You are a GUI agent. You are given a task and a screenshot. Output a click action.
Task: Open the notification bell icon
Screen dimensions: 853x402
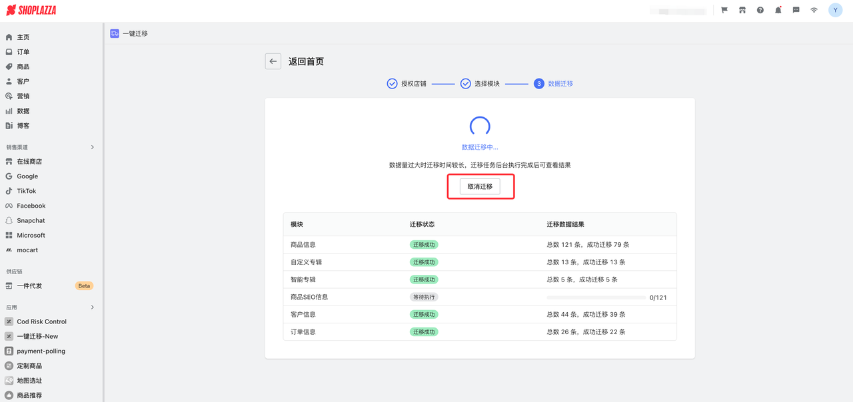[778, 11]
